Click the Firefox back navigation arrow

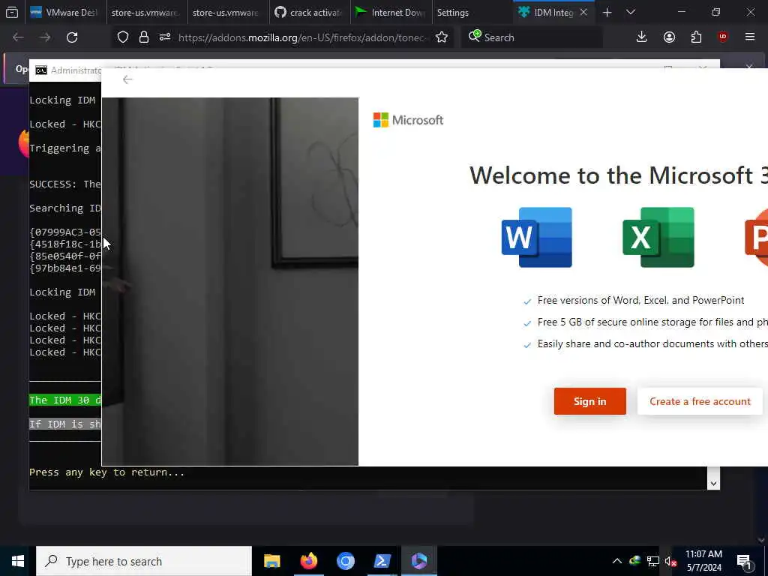18,37
